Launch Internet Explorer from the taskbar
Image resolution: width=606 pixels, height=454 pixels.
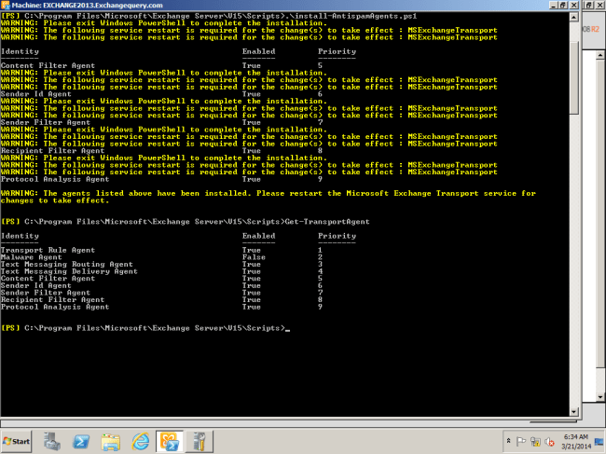pyautogui.click(x=138, y=441)
